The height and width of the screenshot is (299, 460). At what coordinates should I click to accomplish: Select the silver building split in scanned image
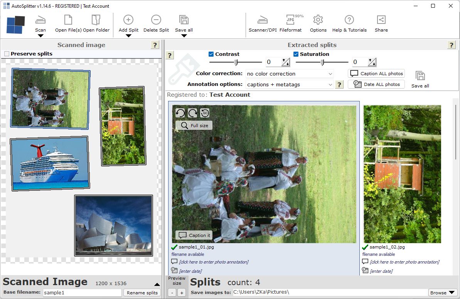pos(113,225)
